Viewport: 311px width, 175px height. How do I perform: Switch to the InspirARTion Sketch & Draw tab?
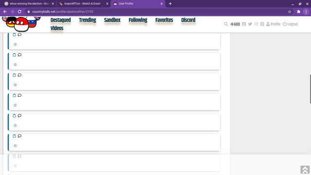click(82, 3)
